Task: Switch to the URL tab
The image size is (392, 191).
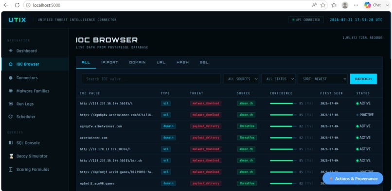Action: tap(161, 62)
